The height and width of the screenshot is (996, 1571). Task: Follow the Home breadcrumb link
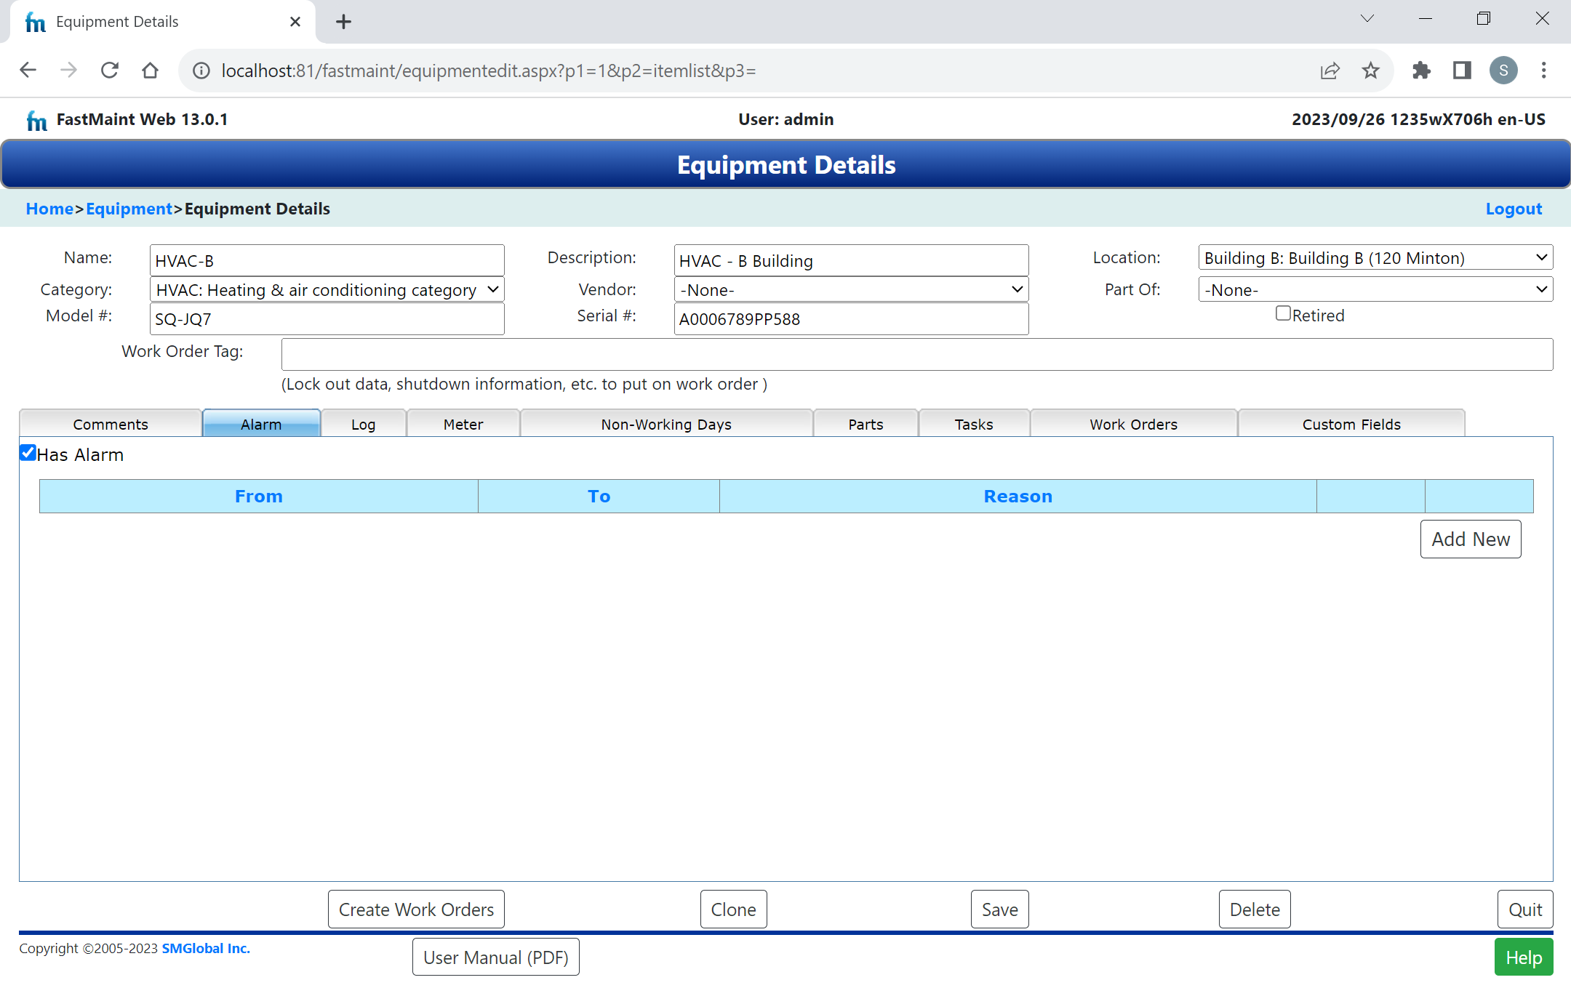49,209
